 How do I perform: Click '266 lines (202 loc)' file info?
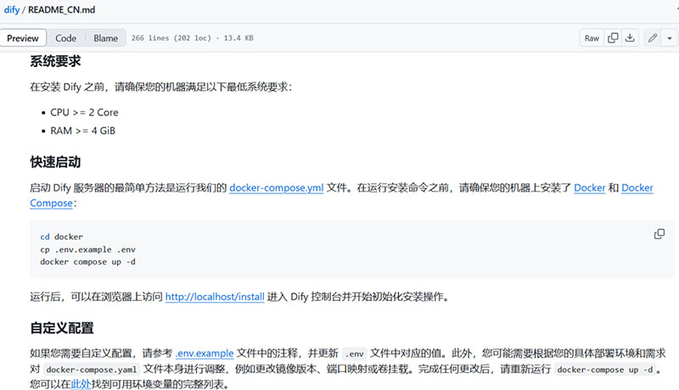171,38
